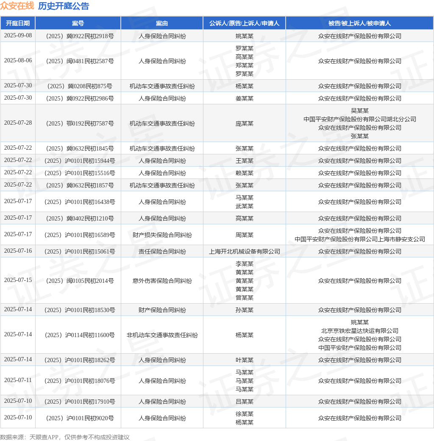Click defendant 中国平安财产保险股份有限公司 in 11600号 row
The width and height of the screenshot is (434, 441).
360,348
